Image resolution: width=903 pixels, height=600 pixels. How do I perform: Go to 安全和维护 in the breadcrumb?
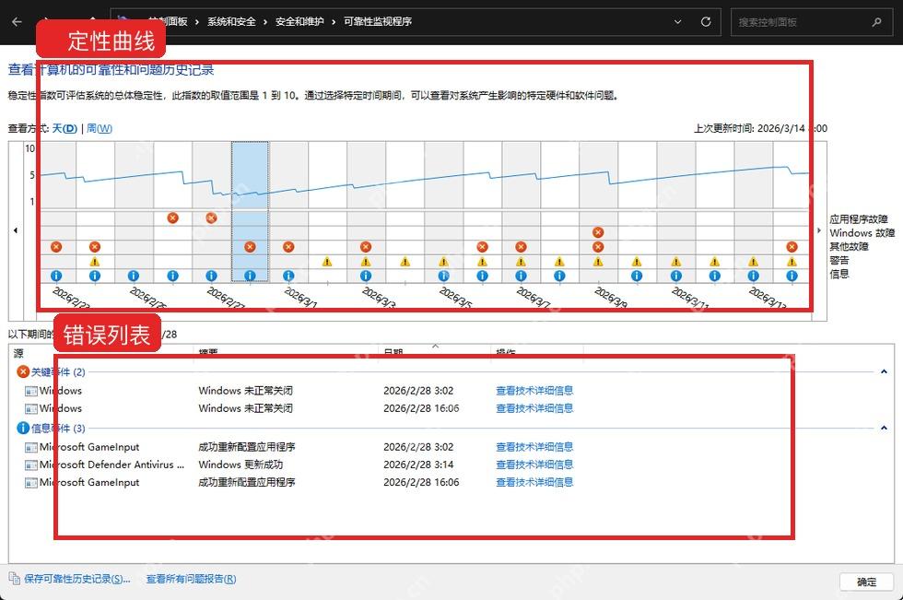299,22
